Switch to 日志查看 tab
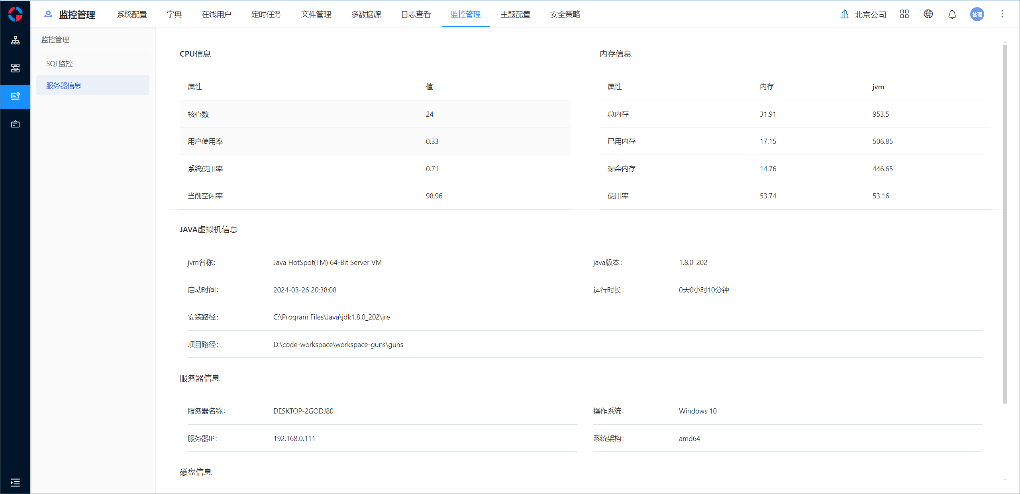 pyautogui.click(x=416, y=14)
